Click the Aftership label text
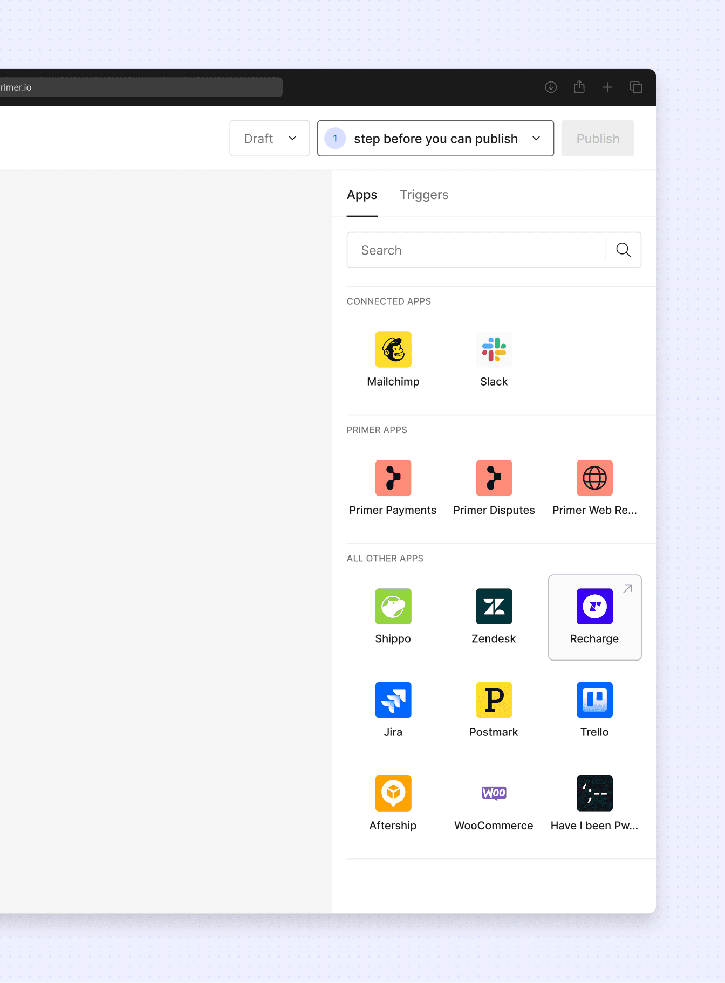This screenshot has width=725, height=983. (393, 826)
